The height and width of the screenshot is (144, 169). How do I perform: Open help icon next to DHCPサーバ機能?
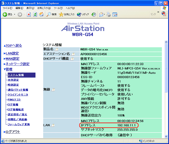(x=72, y=59)
